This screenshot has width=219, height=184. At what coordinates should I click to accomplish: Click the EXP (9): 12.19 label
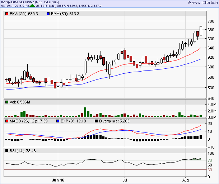(73, 121)
